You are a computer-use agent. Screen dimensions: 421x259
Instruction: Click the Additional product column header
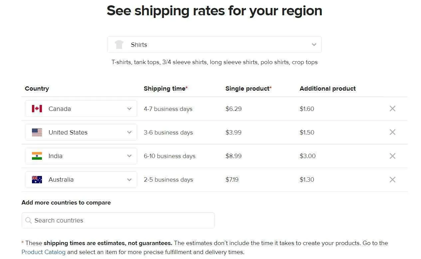click(x=327, y=89)
